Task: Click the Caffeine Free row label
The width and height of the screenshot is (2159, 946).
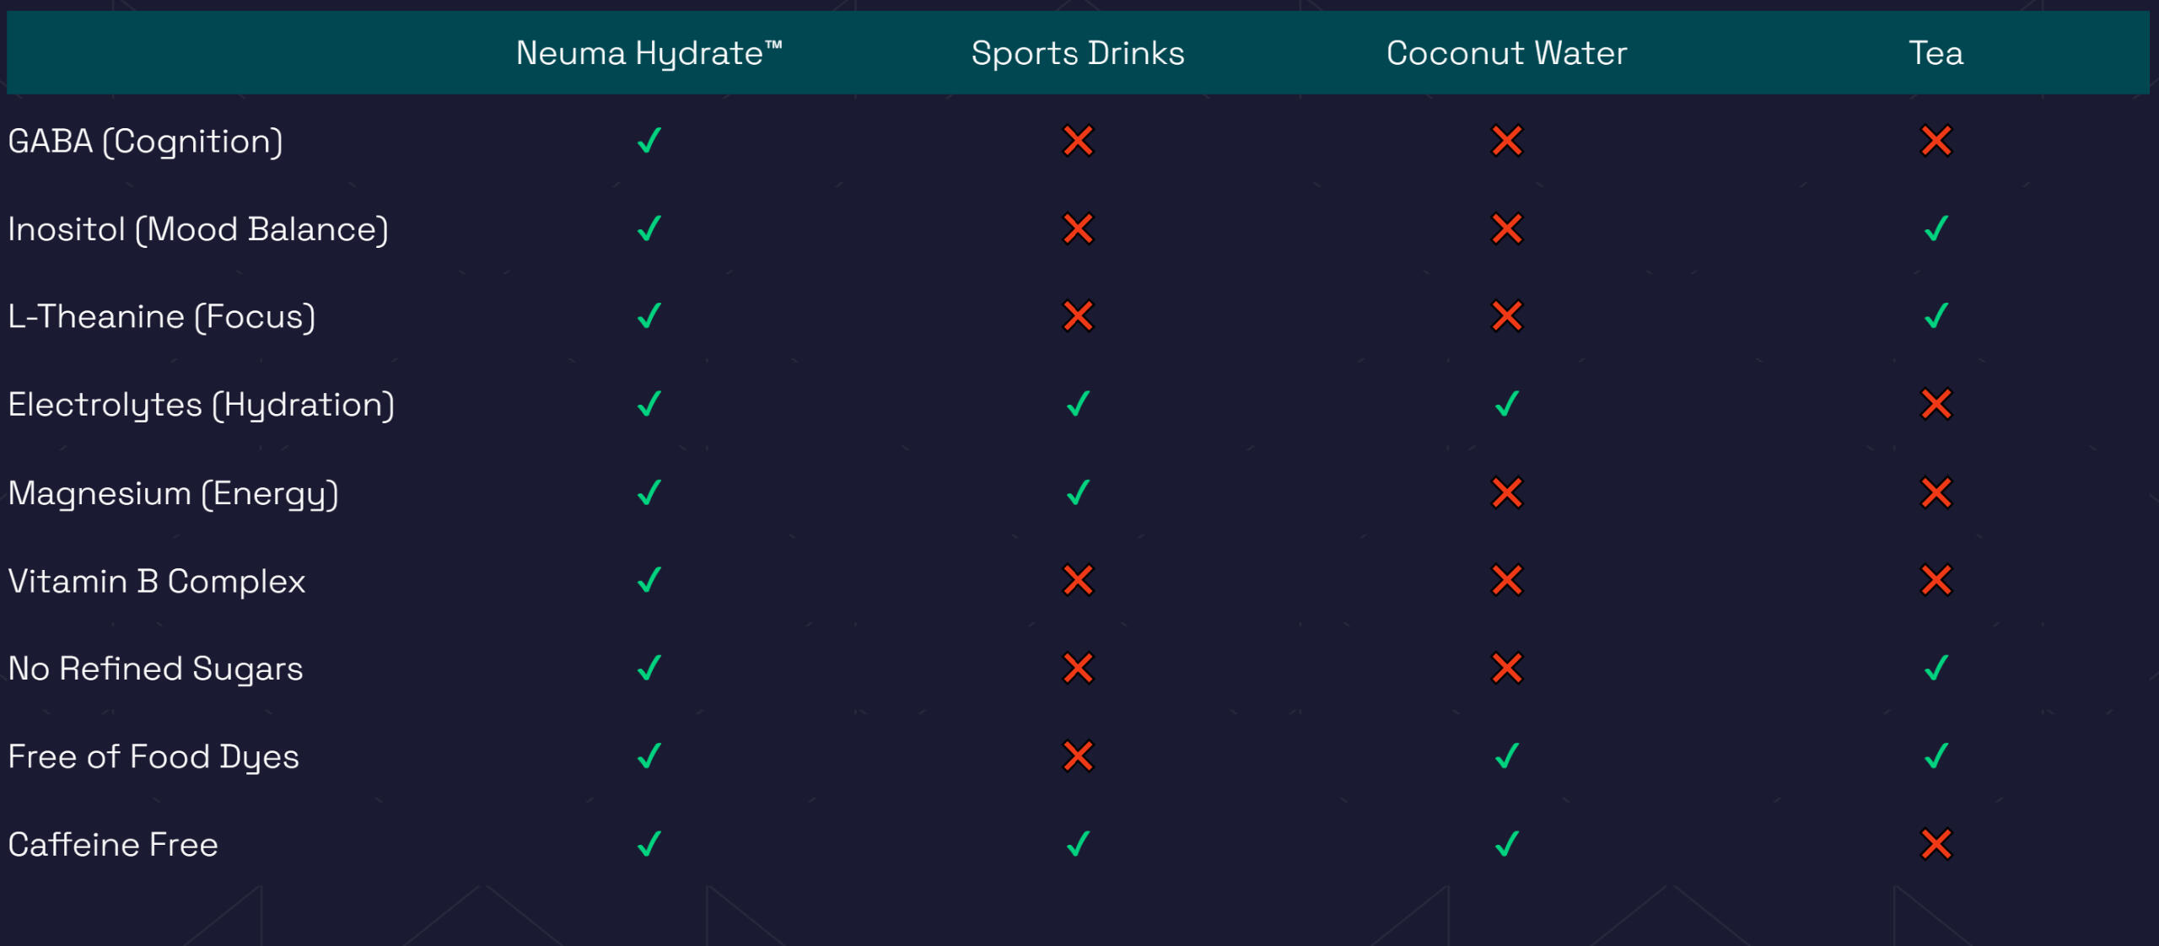Action: (x=113, y=845)
